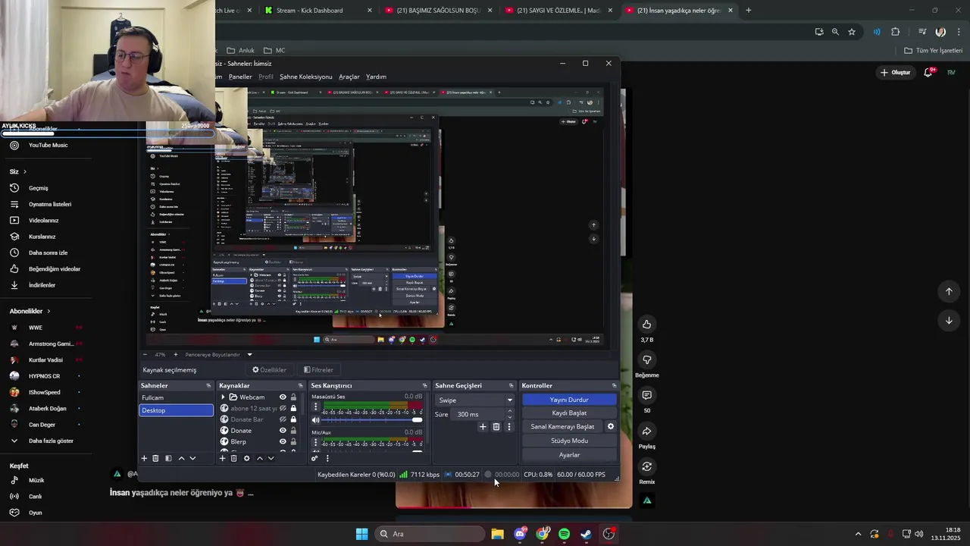Open OBS Sahne Koleksiyonu menu
The height and width of the screenshot is (546, 970).
[x=306, y=77]
